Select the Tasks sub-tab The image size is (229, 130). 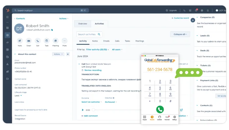pyautogui.click(x=127, y=41)
